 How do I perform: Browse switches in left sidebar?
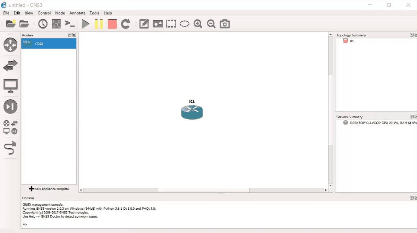tap(10, 65)
